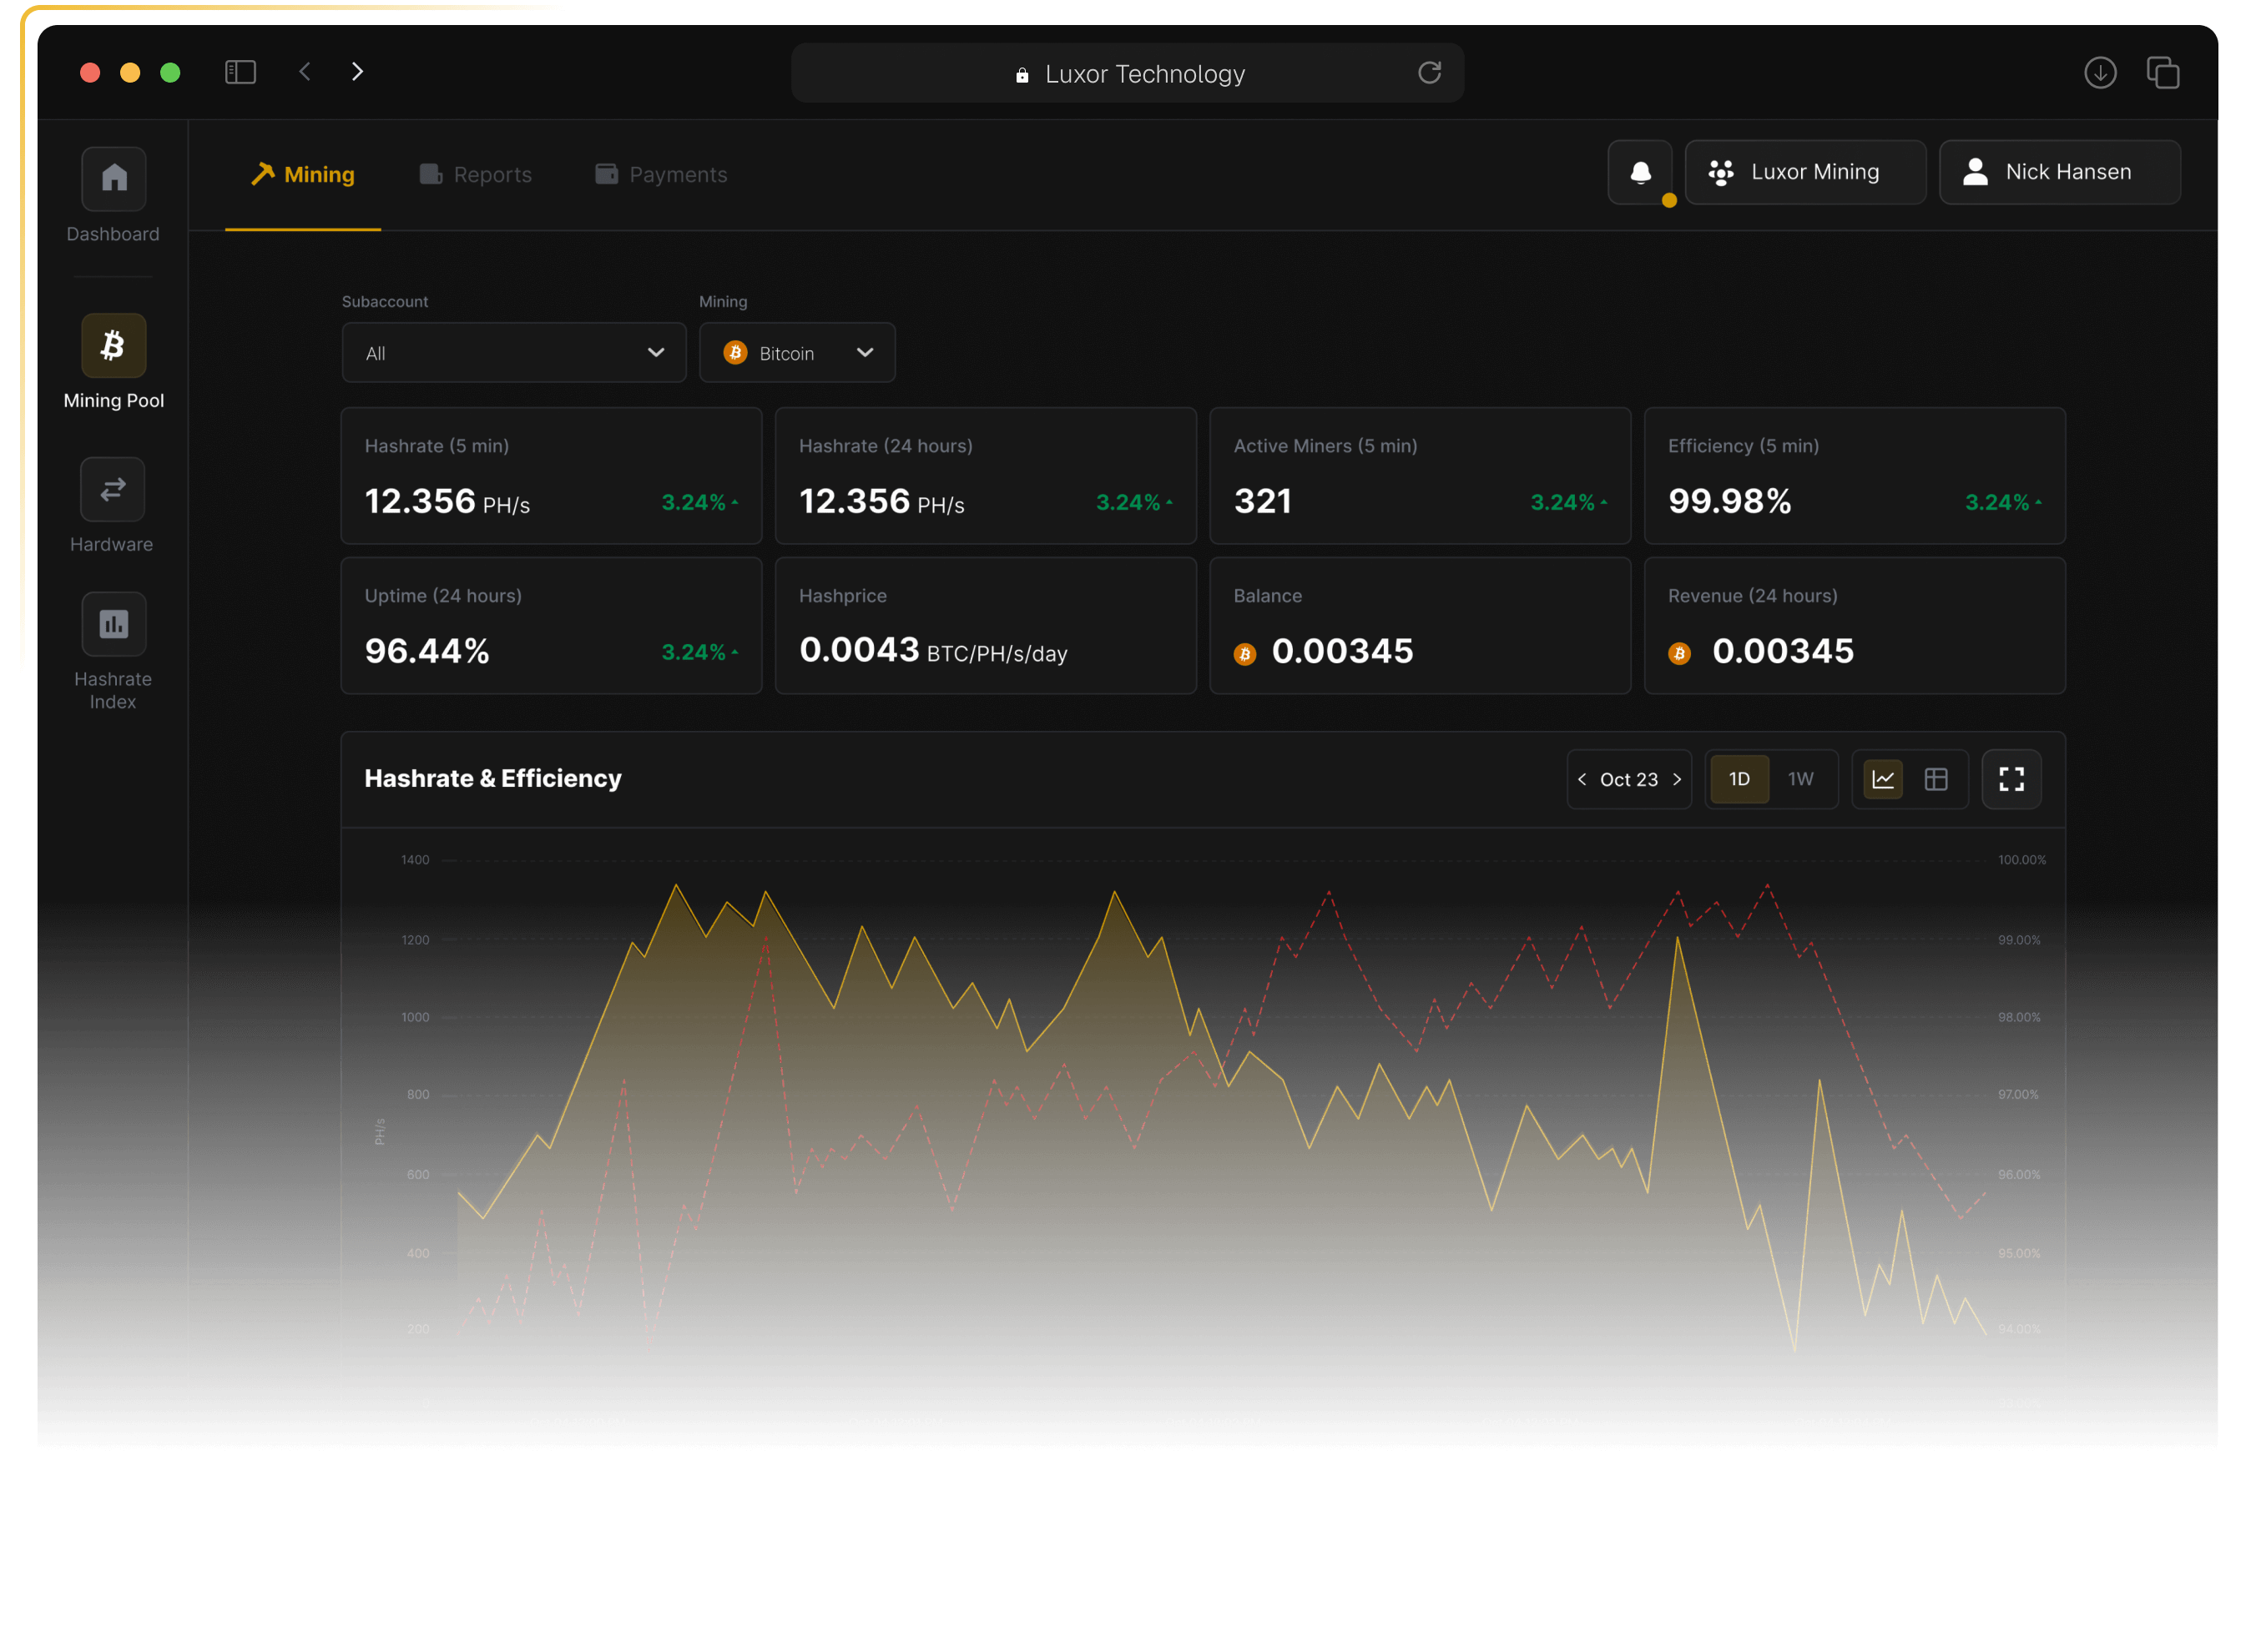Screen dimensions: 2261x1652
Task: Click the Active Miners 321 card
Action: [x=1421, y=476]
